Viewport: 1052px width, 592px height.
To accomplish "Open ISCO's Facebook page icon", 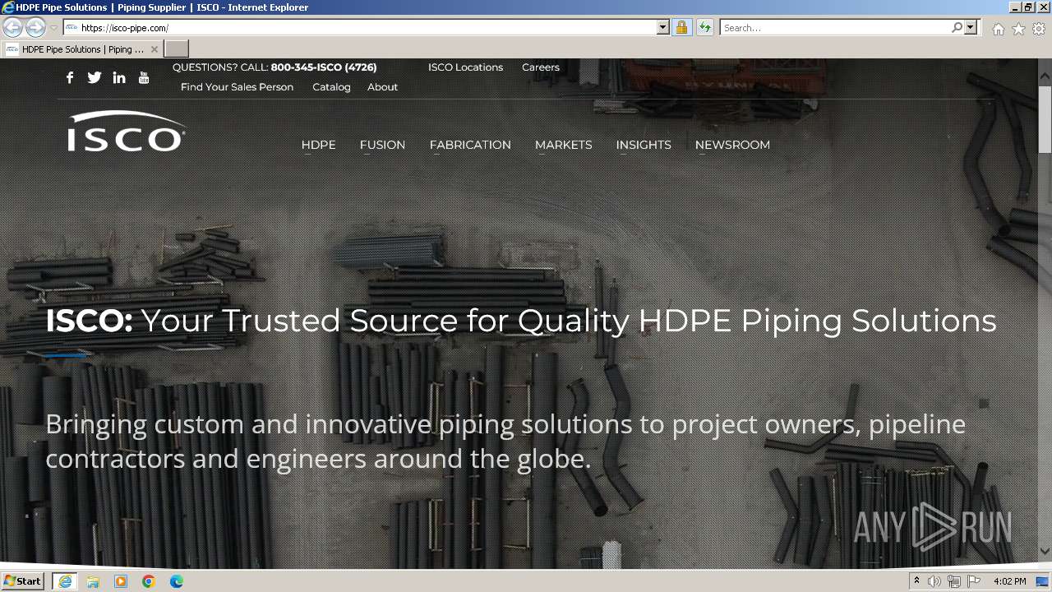I will click(x=70, y=77).
